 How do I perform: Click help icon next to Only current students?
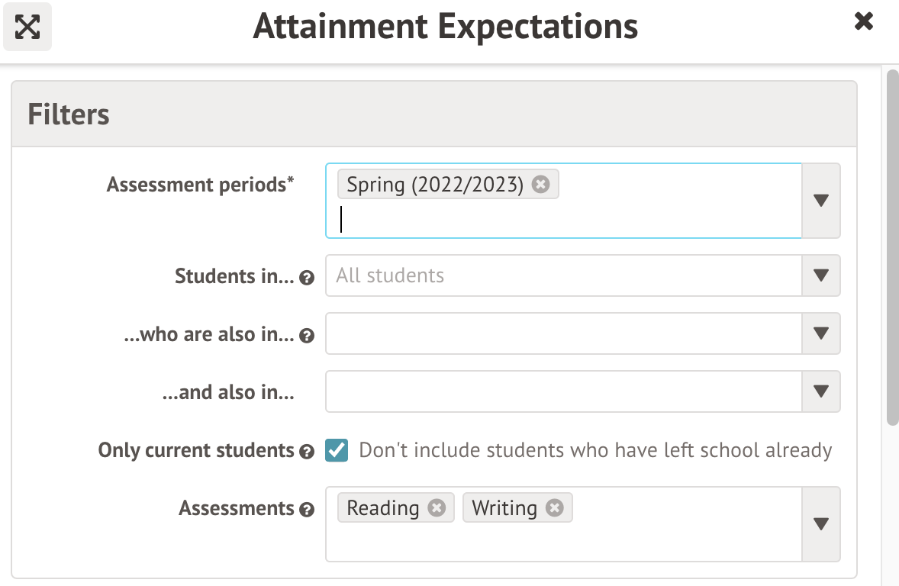pos(307,452)
